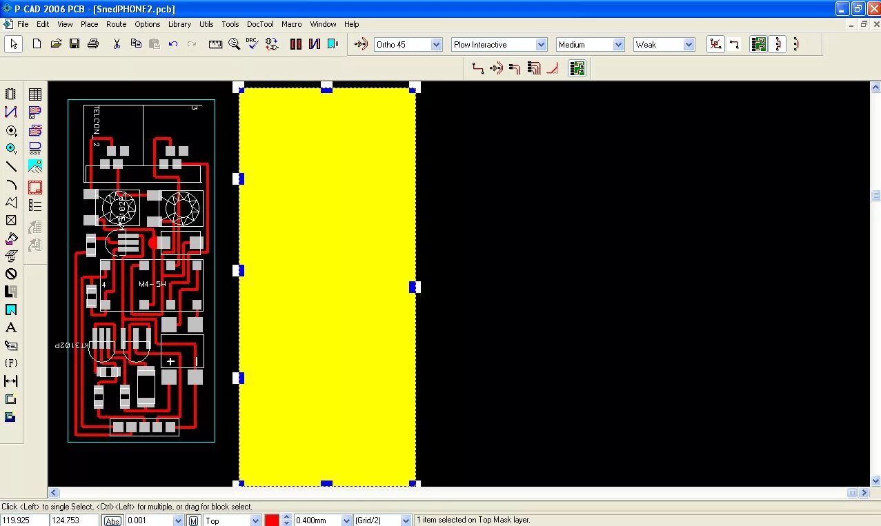Select the Place Via tool
881x526 pixels.
click(11, 148)
